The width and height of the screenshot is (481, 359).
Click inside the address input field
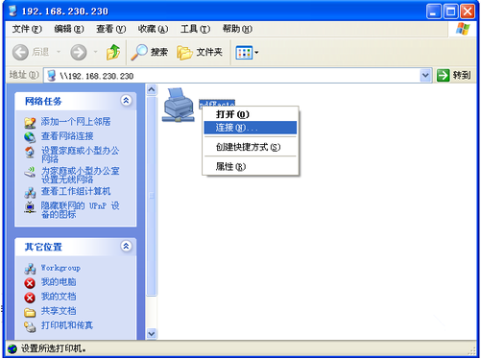tap(237, 76)
